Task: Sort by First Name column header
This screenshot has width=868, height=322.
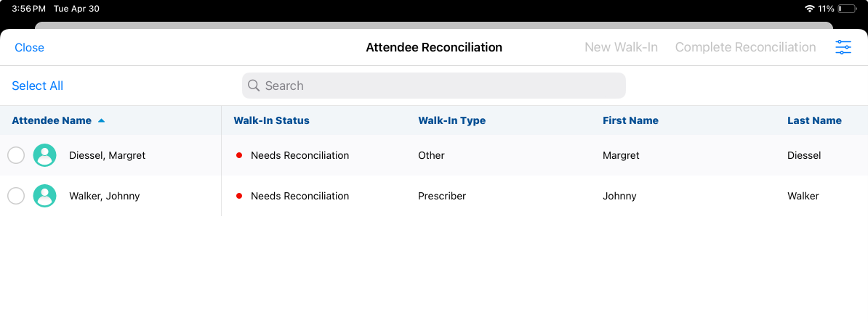Action: [x=630, y=121]
